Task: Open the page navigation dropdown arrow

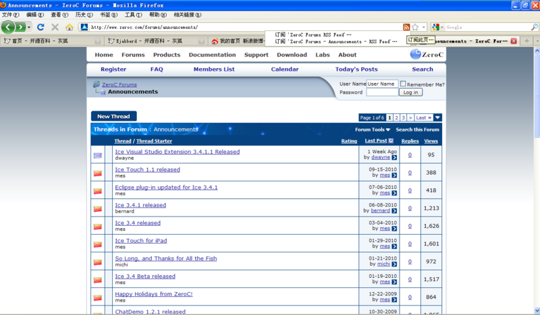Action: (x=437, y=117)
